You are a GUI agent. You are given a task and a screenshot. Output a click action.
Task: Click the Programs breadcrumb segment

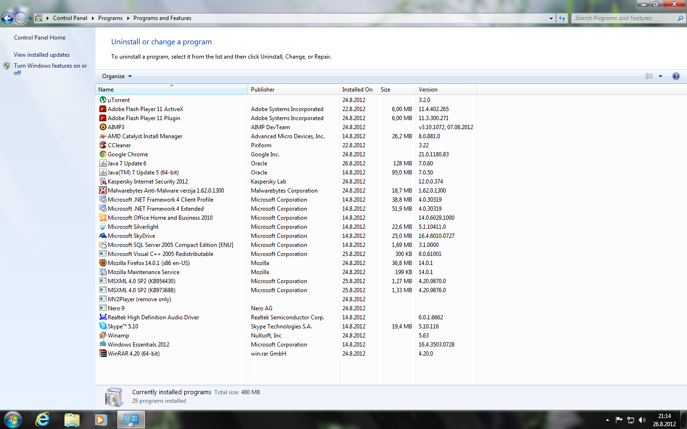110,18
